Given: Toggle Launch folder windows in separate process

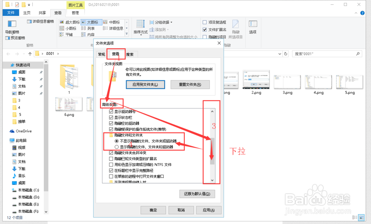Looking at the screenshot, I should click(x=111, y=176).
